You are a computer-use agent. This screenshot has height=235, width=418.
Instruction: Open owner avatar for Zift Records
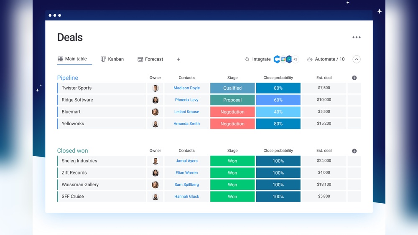pyautogui.click(x=155, y=173)
